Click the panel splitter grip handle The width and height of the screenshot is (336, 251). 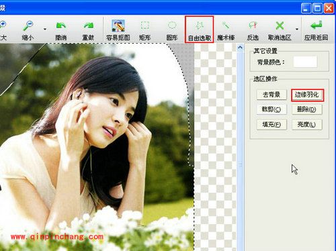[240, 165]
